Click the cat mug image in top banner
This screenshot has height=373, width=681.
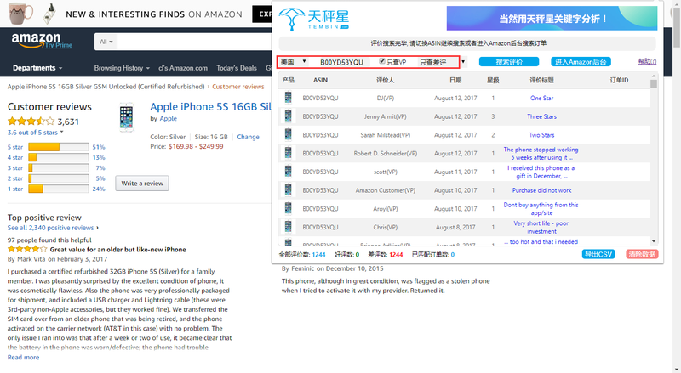click(x=20, y=13)
